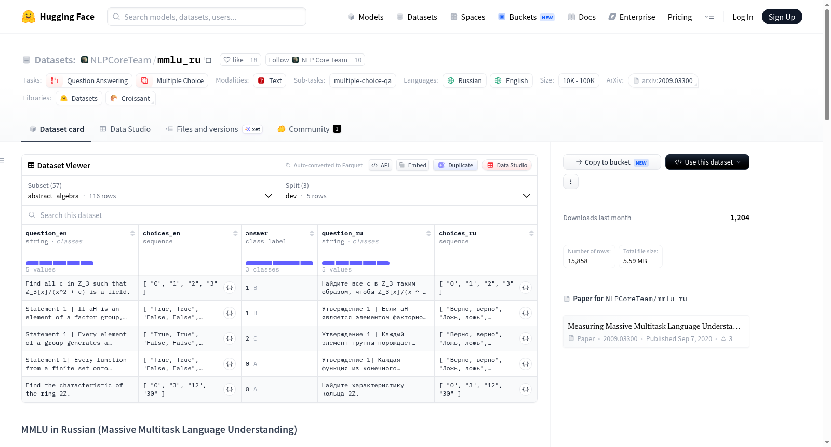This screenshot has height=447, width=831.
Task: Click sort arrows on question_en column
Action: point(133,233)
